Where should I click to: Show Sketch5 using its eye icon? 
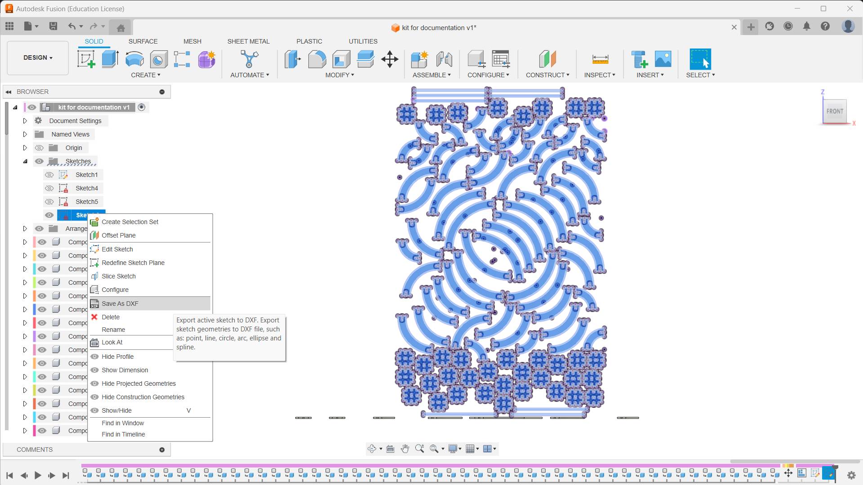pyautogui.click(x=49, y=202)
